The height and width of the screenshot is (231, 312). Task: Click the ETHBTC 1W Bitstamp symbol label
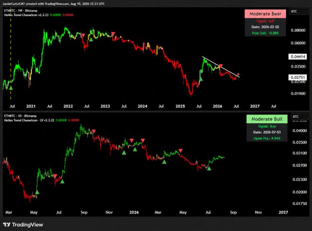point(21,11)
